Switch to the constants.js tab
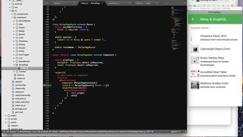The width and height of the screenshot is (243, 137). pos(119,3)
